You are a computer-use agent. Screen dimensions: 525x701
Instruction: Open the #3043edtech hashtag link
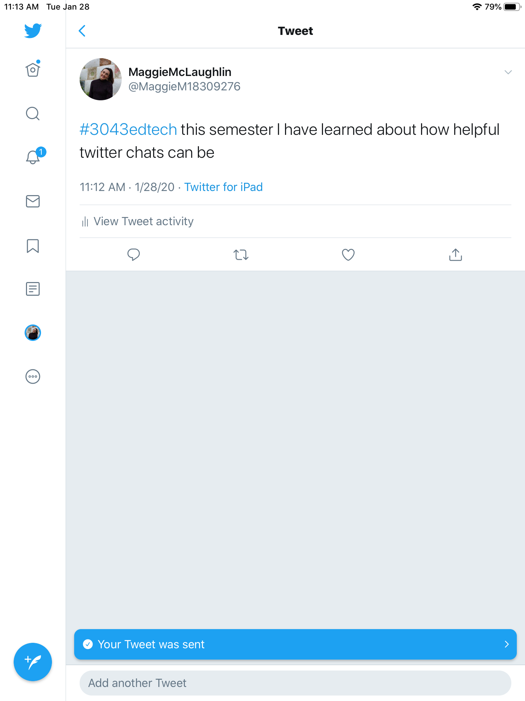point(128,130)
